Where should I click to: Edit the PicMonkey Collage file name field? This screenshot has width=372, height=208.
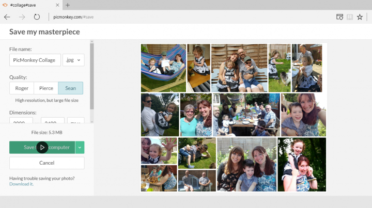click(x=35, y=60)
